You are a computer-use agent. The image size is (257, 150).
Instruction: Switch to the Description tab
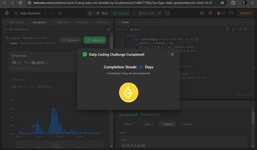click(x=14, y=22)
